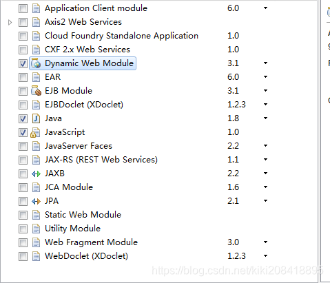Click the WebDoclet (XDoclet) document icon
The image size is (330, 283).
pyautogui.click(x=36, y=256)
